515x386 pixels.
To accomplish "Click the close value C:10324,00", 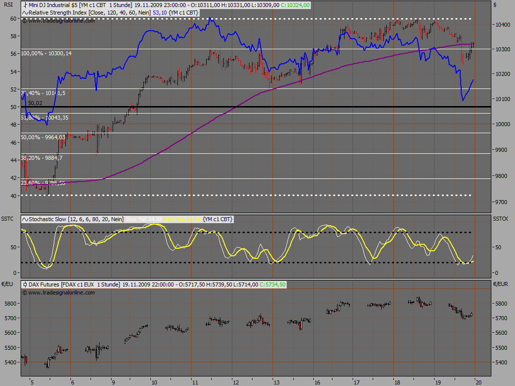I will pyautogui.click(x=295, y=5).
